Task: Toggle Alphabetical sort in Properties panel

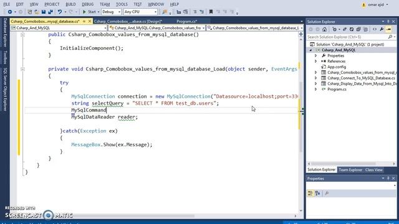Action: click(x=317, y=194)
